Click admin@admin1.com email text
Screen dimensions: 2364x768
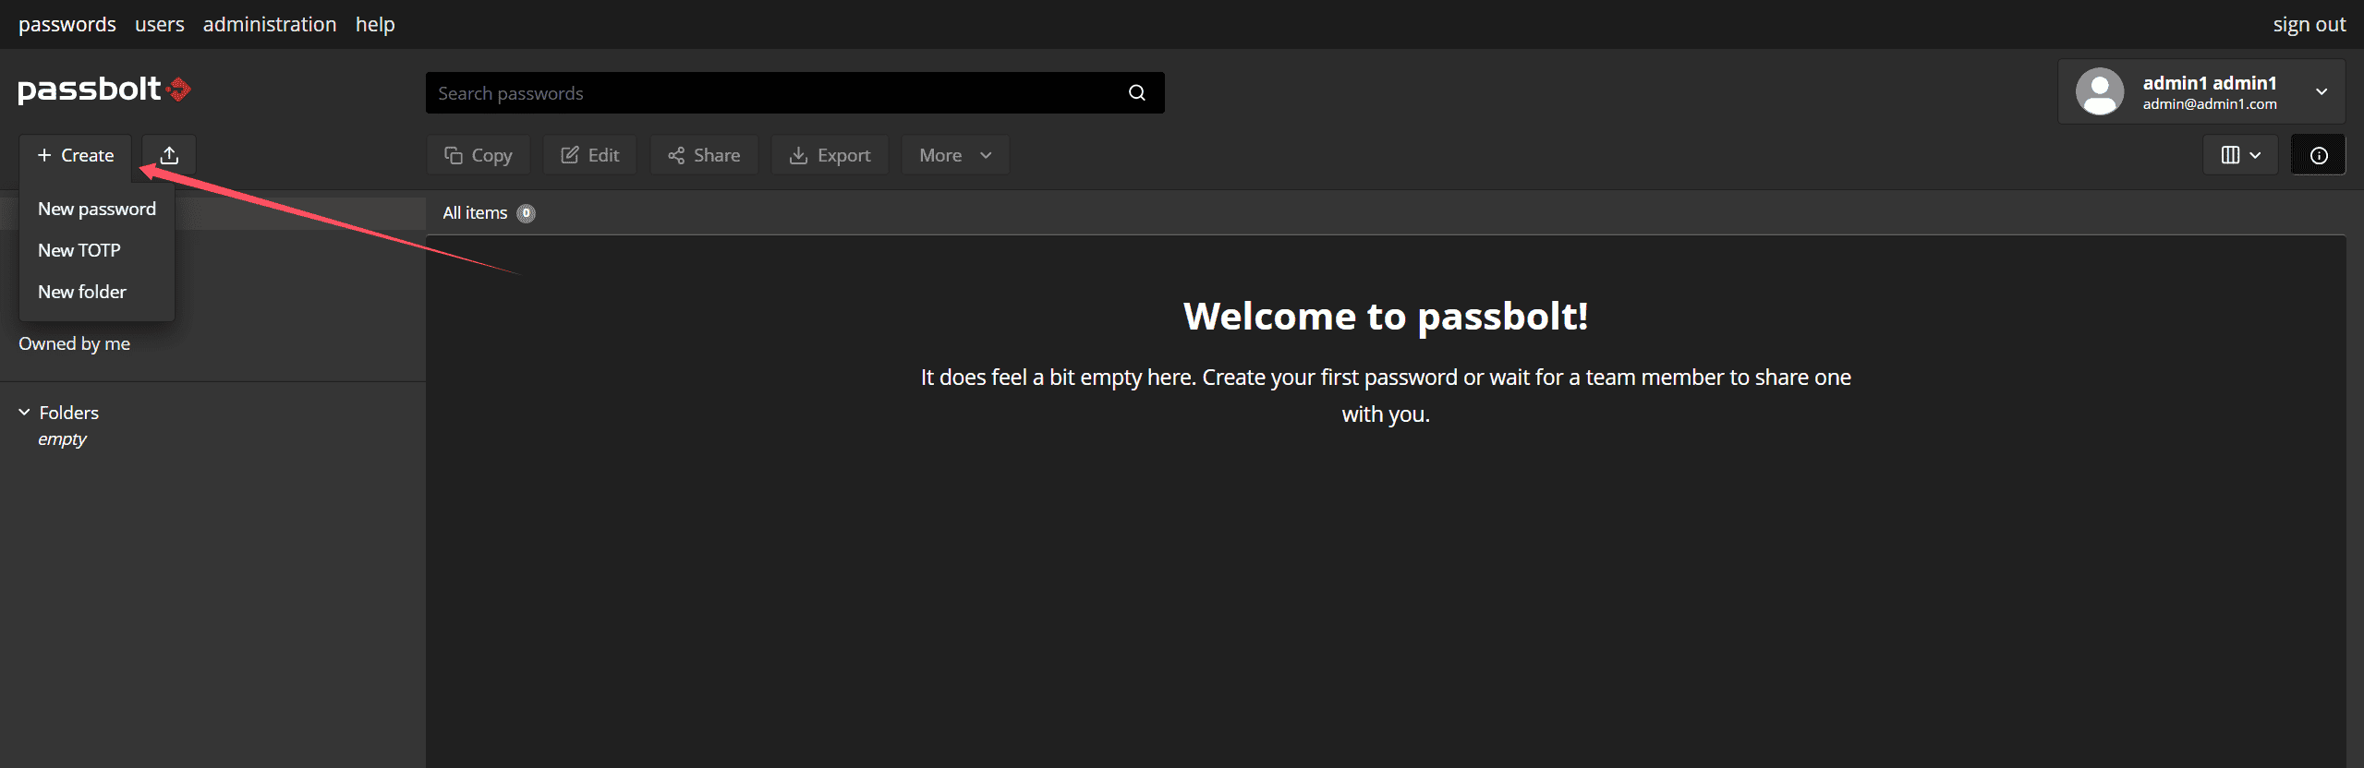(x=2210, y=104)
